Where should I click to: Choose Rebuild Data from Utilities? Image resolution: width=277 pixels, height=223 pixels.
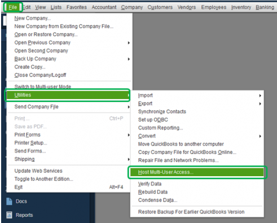tap(153, 192)
